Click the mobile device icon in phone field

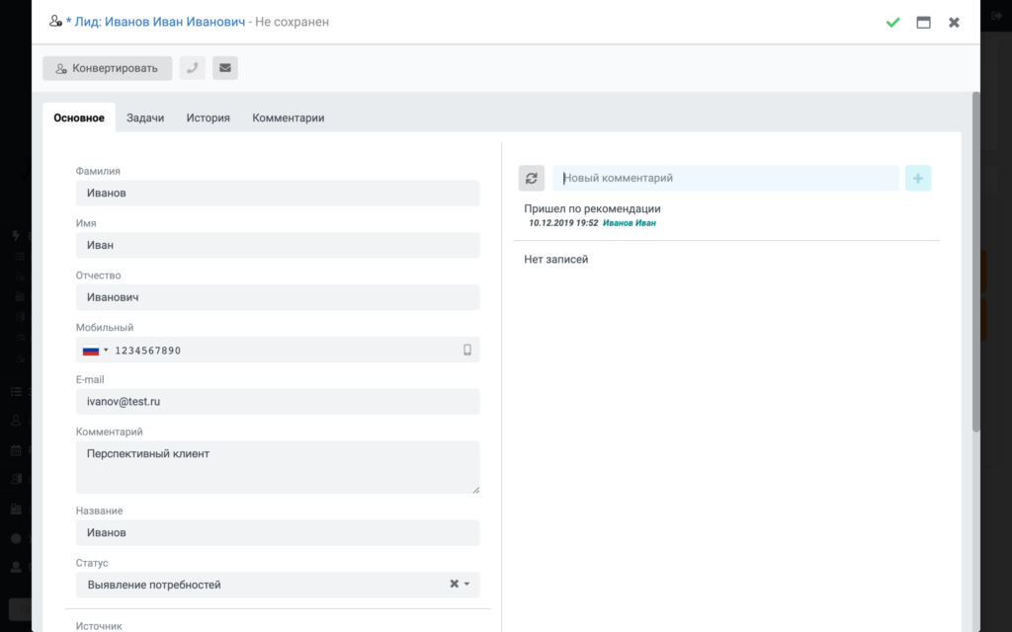(x=467, y=350)
